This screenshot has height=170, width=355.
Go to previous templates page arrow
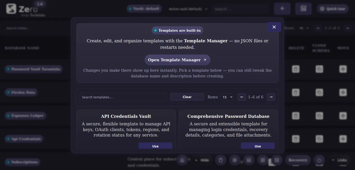[242, 97]
